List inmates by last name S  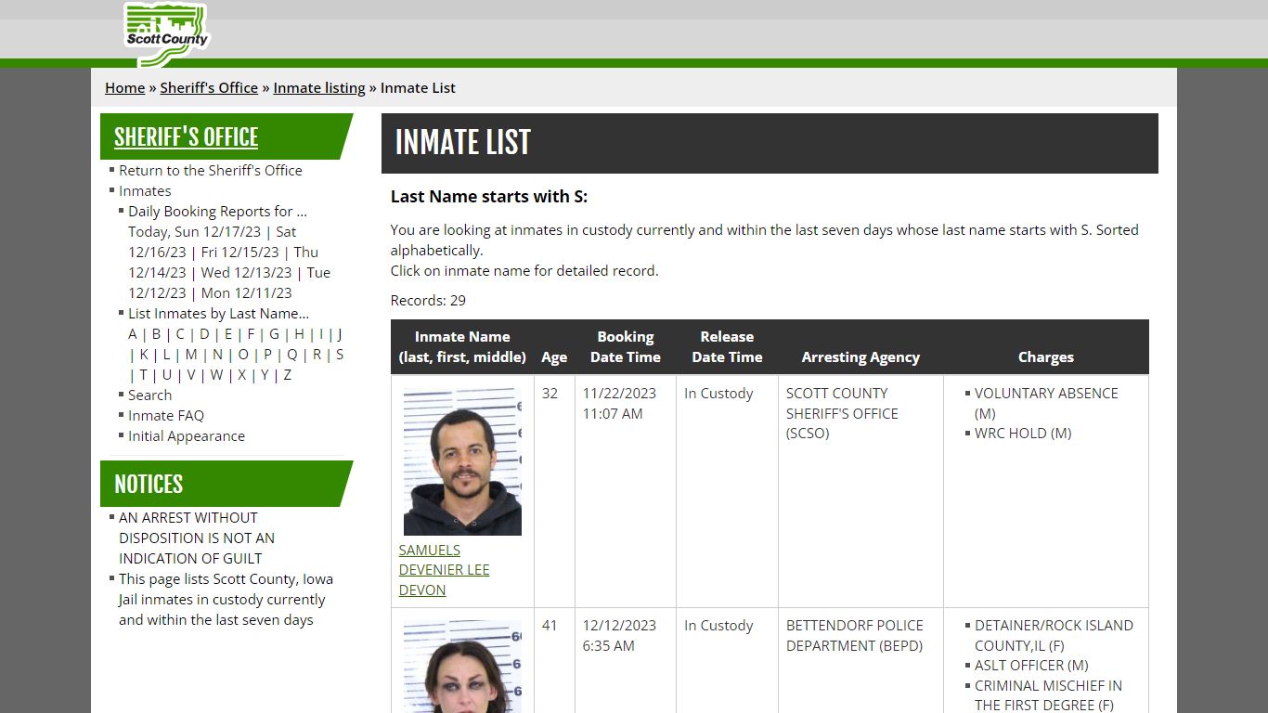[340, 354]
